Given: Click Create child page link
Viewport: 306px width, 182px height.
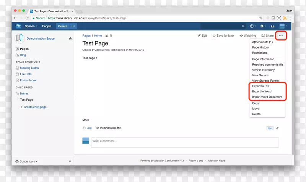Looking at the screenshot, I should click(x=35, y=107).
